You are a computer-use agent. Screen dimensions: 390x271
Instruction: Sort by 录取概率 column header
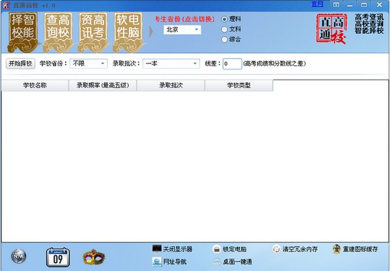[103, 86]
